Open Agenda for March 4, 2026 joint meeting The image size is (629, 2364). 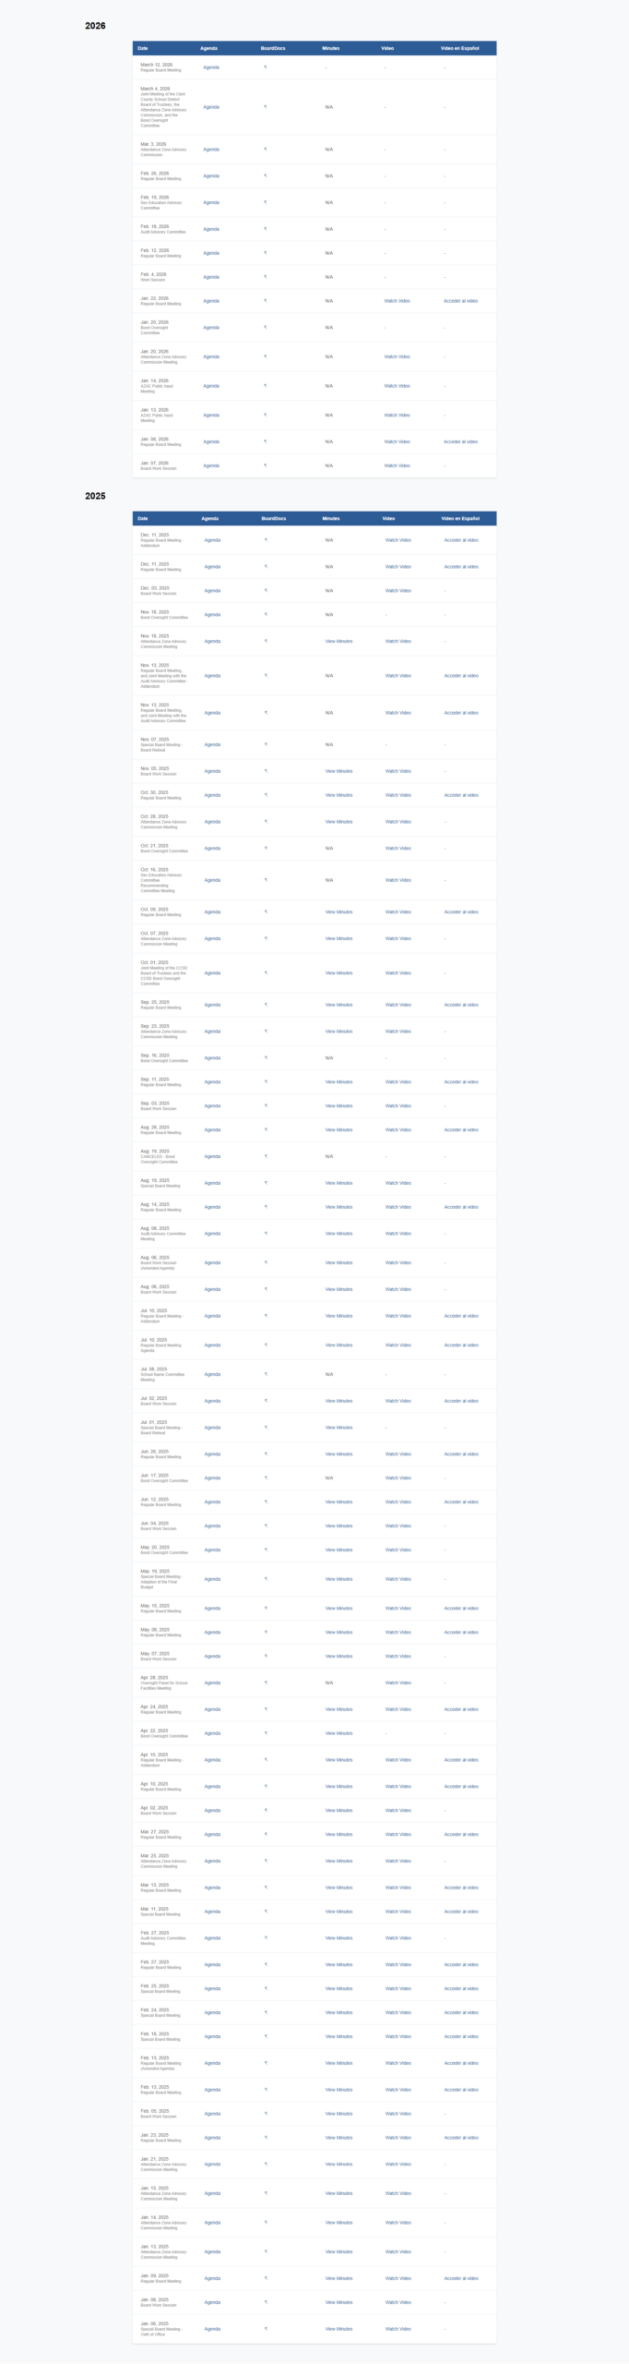coord(211,107)
